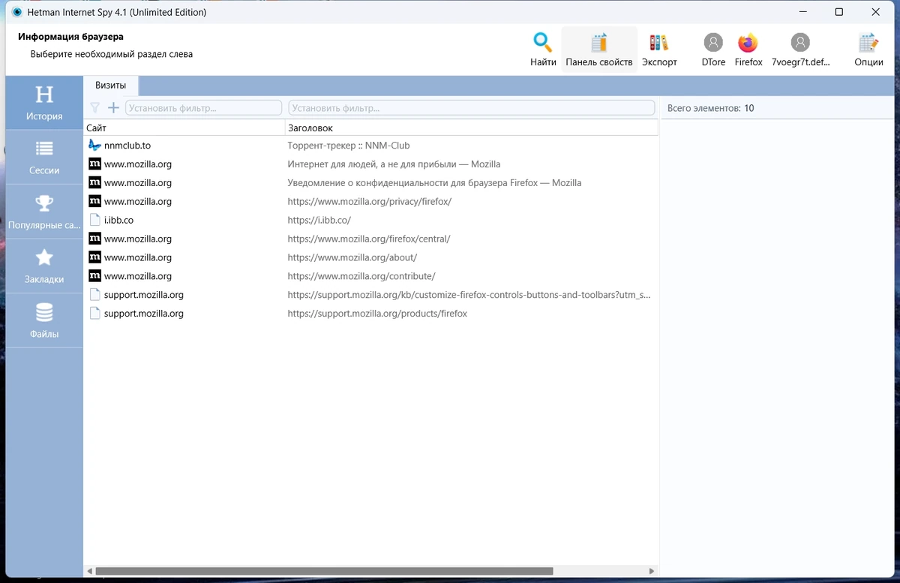Sort by the Заголовок column header
This screenshot has width=900, height=583.
click(472, 128)
